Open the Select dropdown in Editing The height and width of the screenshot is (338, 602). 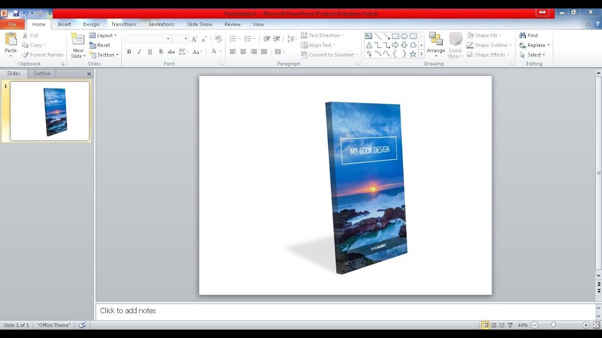[x=533, y=55]
